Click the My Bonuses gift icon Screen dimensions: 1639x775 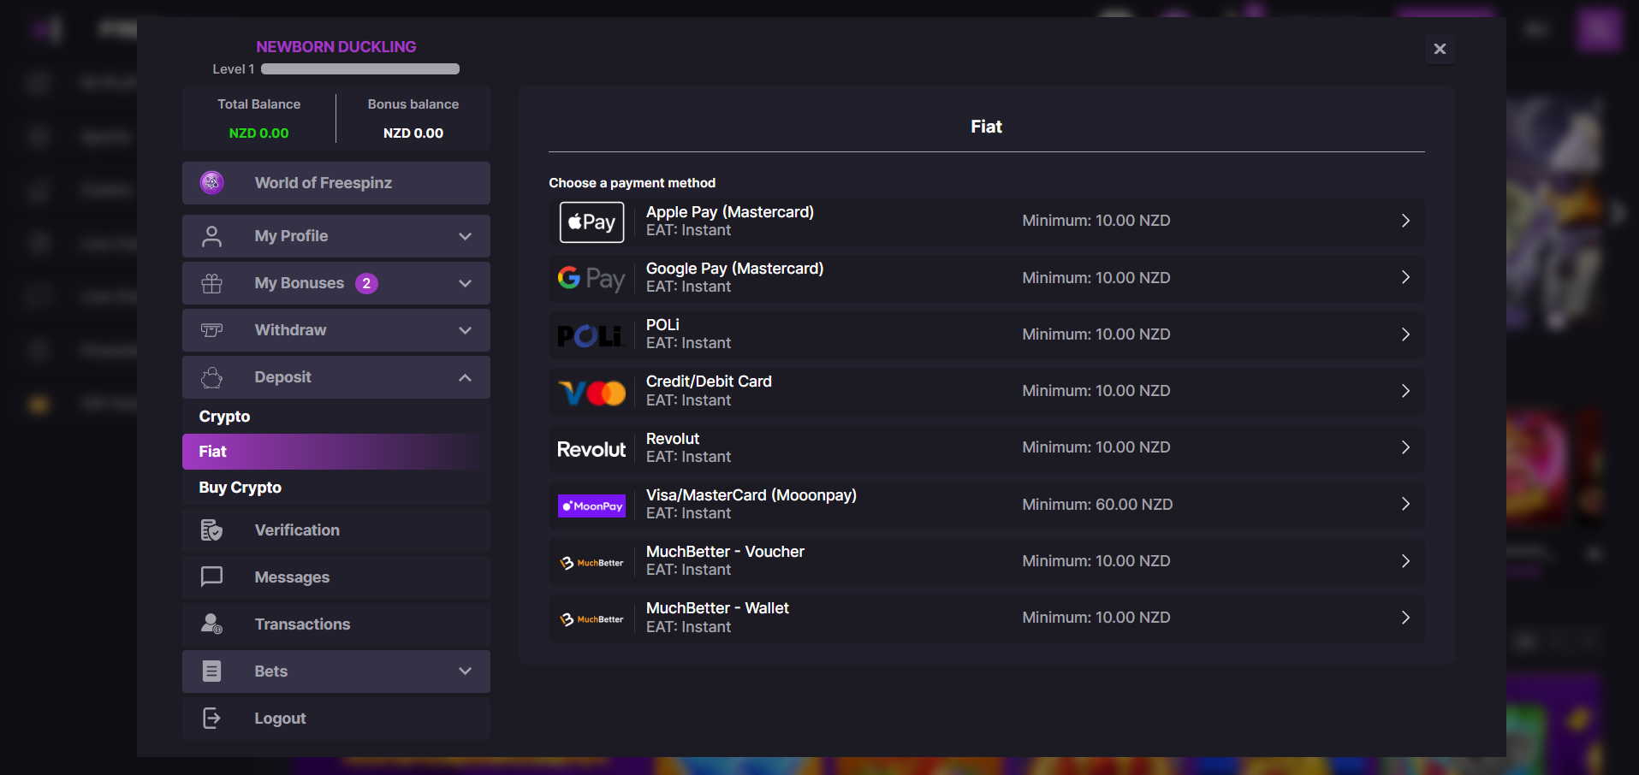(x=211, y=283)
